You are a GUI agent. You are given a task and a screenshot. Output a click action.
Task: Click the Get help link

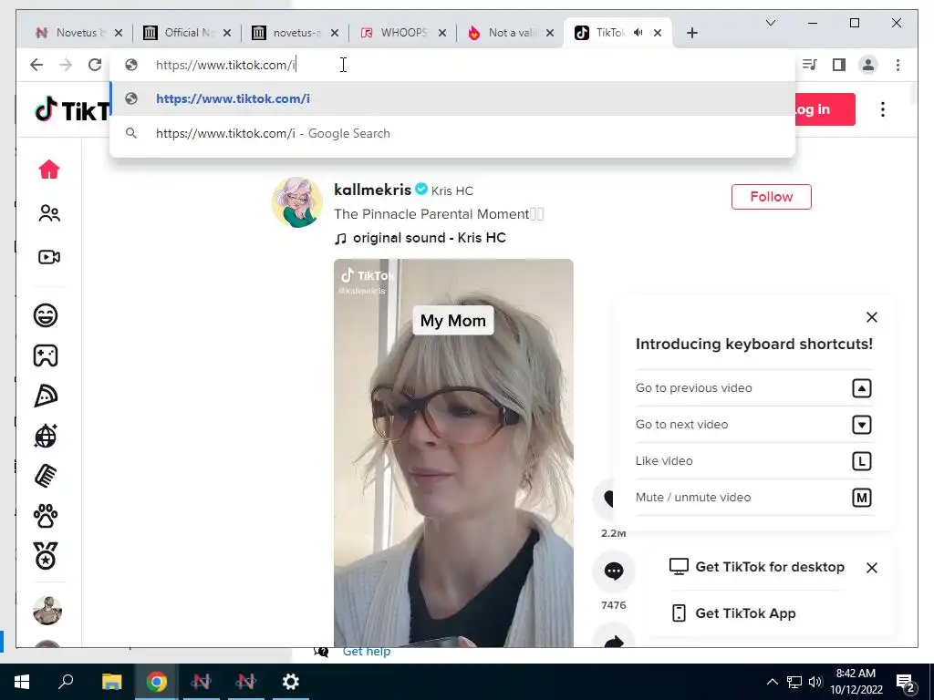click(x=367, y=652)
